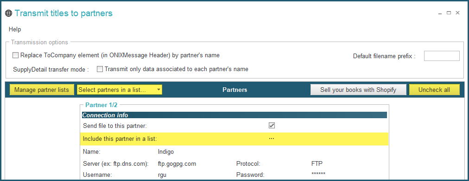
Task: Open the Help menu
Action: pyautogui.click(x=15, y=29)
